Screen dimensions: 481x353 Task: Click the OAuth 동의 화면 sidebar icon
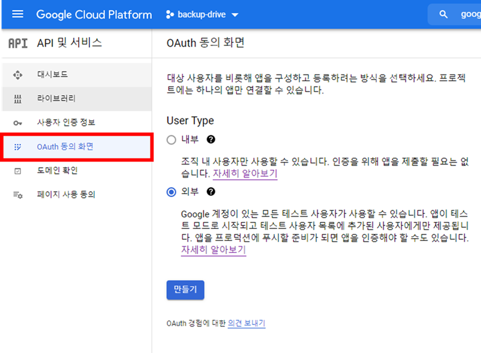click(x=18, y=147)
